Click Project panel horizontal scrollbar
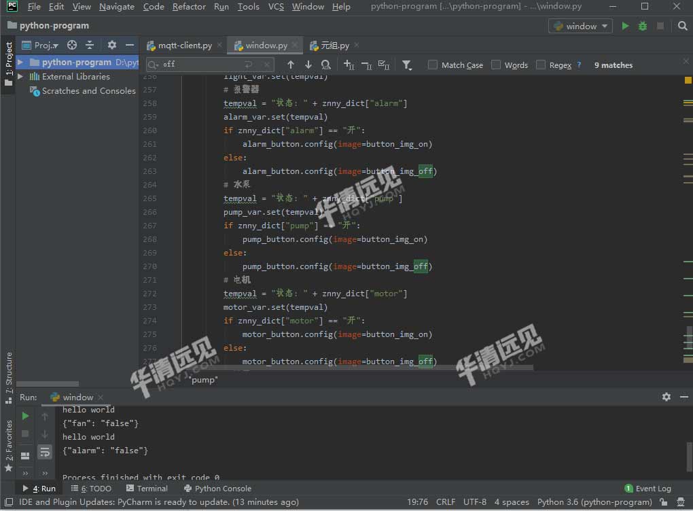Screen dimensions: 693x511 [48, 384]
